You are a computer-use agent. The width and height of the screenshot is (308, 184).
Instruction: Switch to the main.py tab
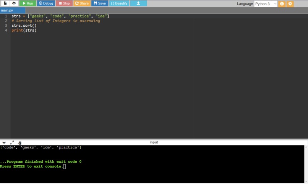(12, 10)
